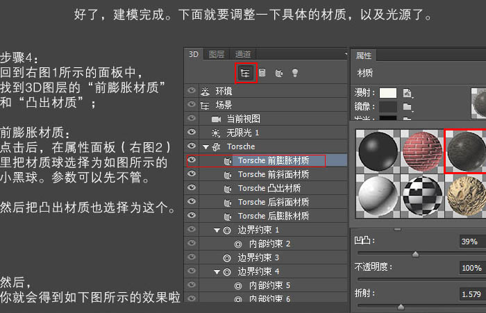Select the 当前视图 row
This screenshot has height=313, width=486.
(x=267, y=119)
